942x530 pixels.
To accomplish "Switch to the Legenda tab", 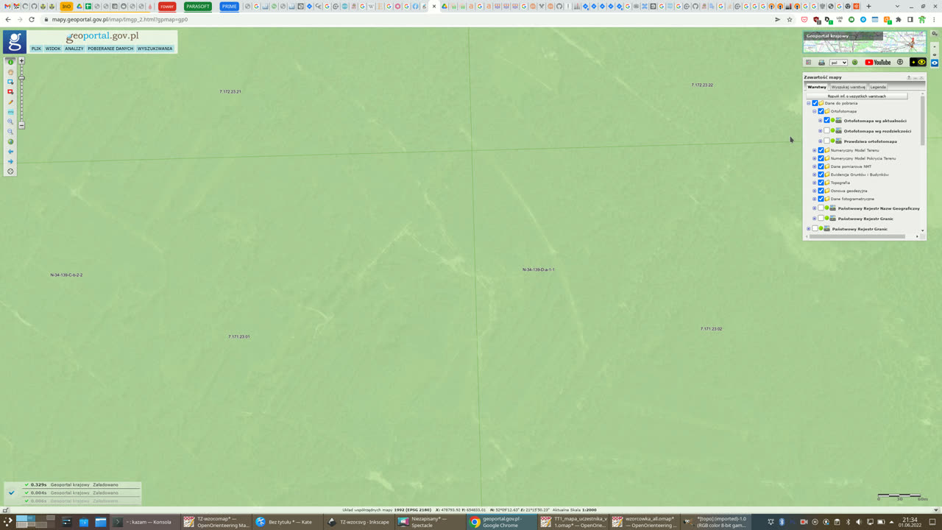I will point(878,87).
